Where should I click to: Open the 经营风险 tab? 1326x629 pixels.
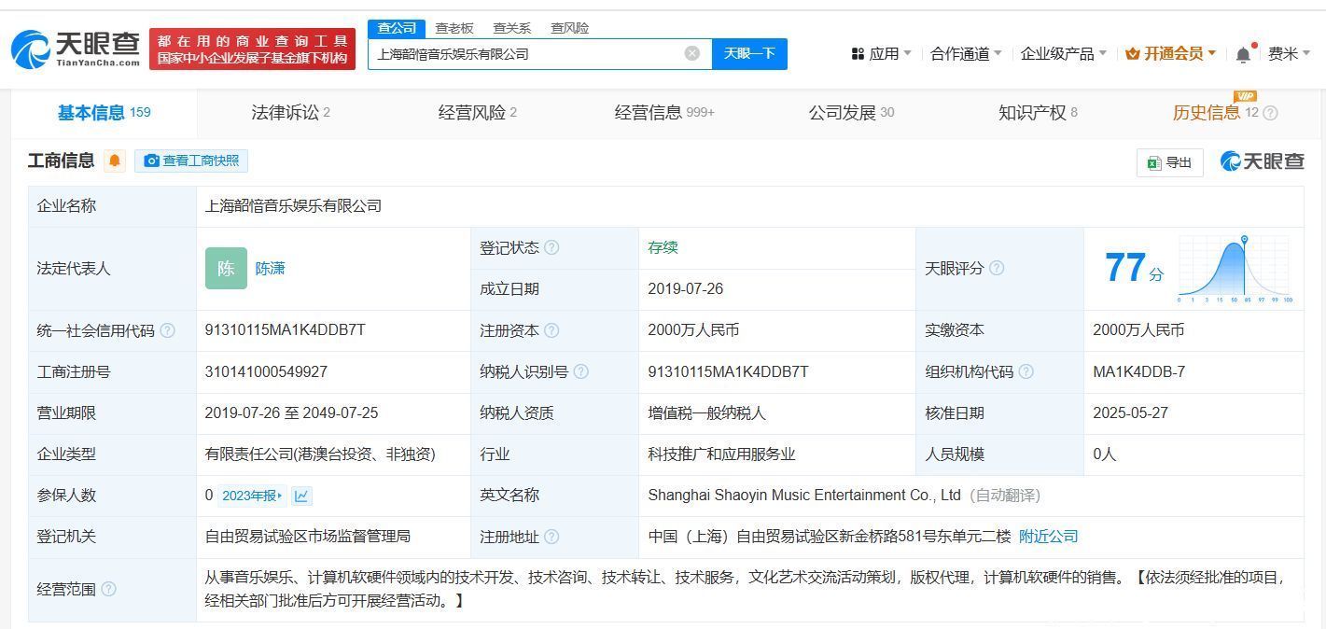[477, 113]
